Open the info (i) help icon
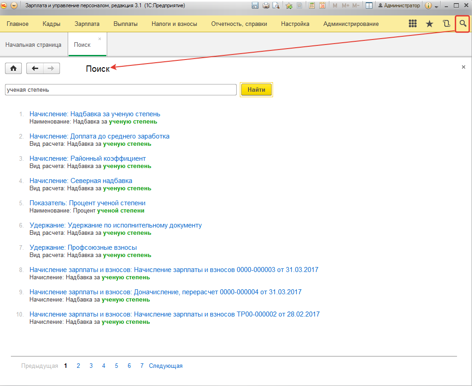This screenshot has width=472, height=386. [x=428, y=5]
